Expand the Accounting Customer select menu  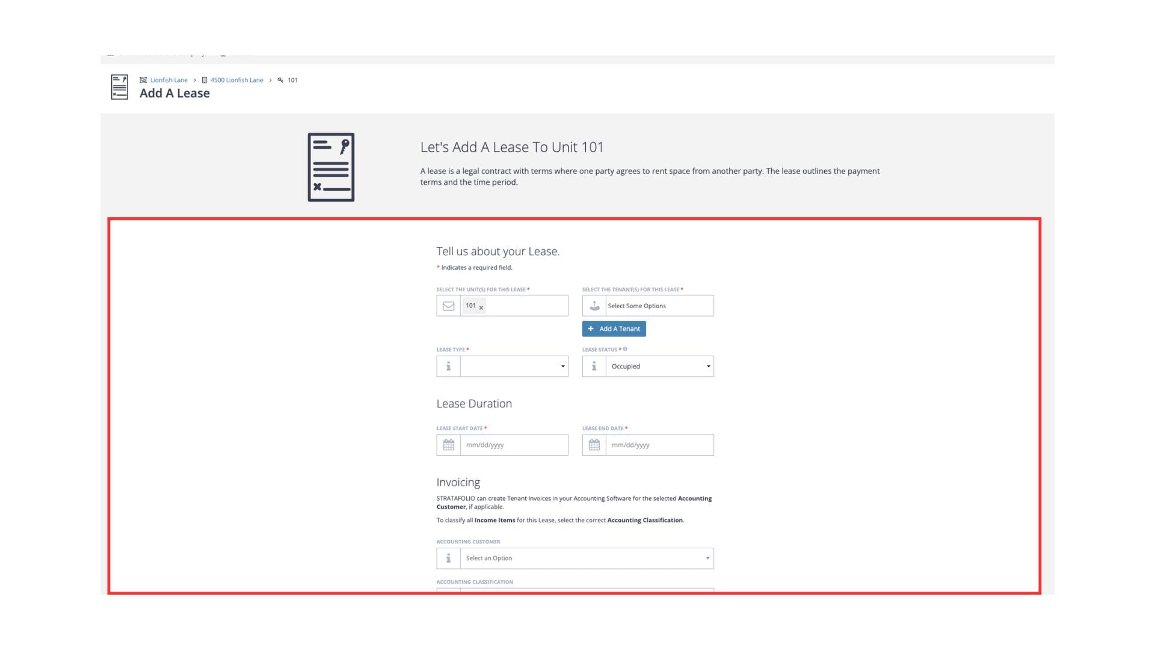coord(587,559)
